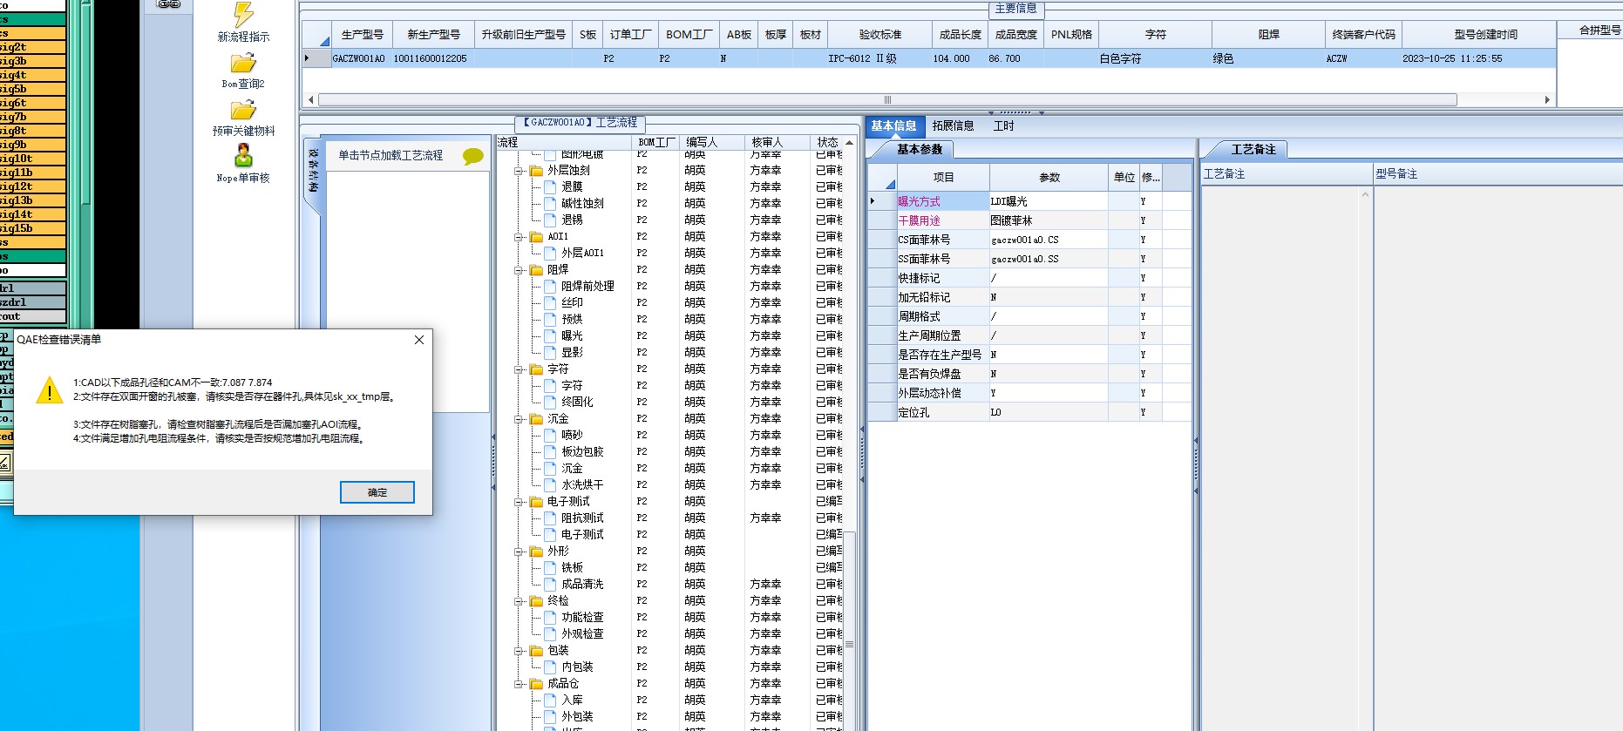
Task: Select the GACZW001A0 table row
Action: pyautogui.click(x=927, y=58)
